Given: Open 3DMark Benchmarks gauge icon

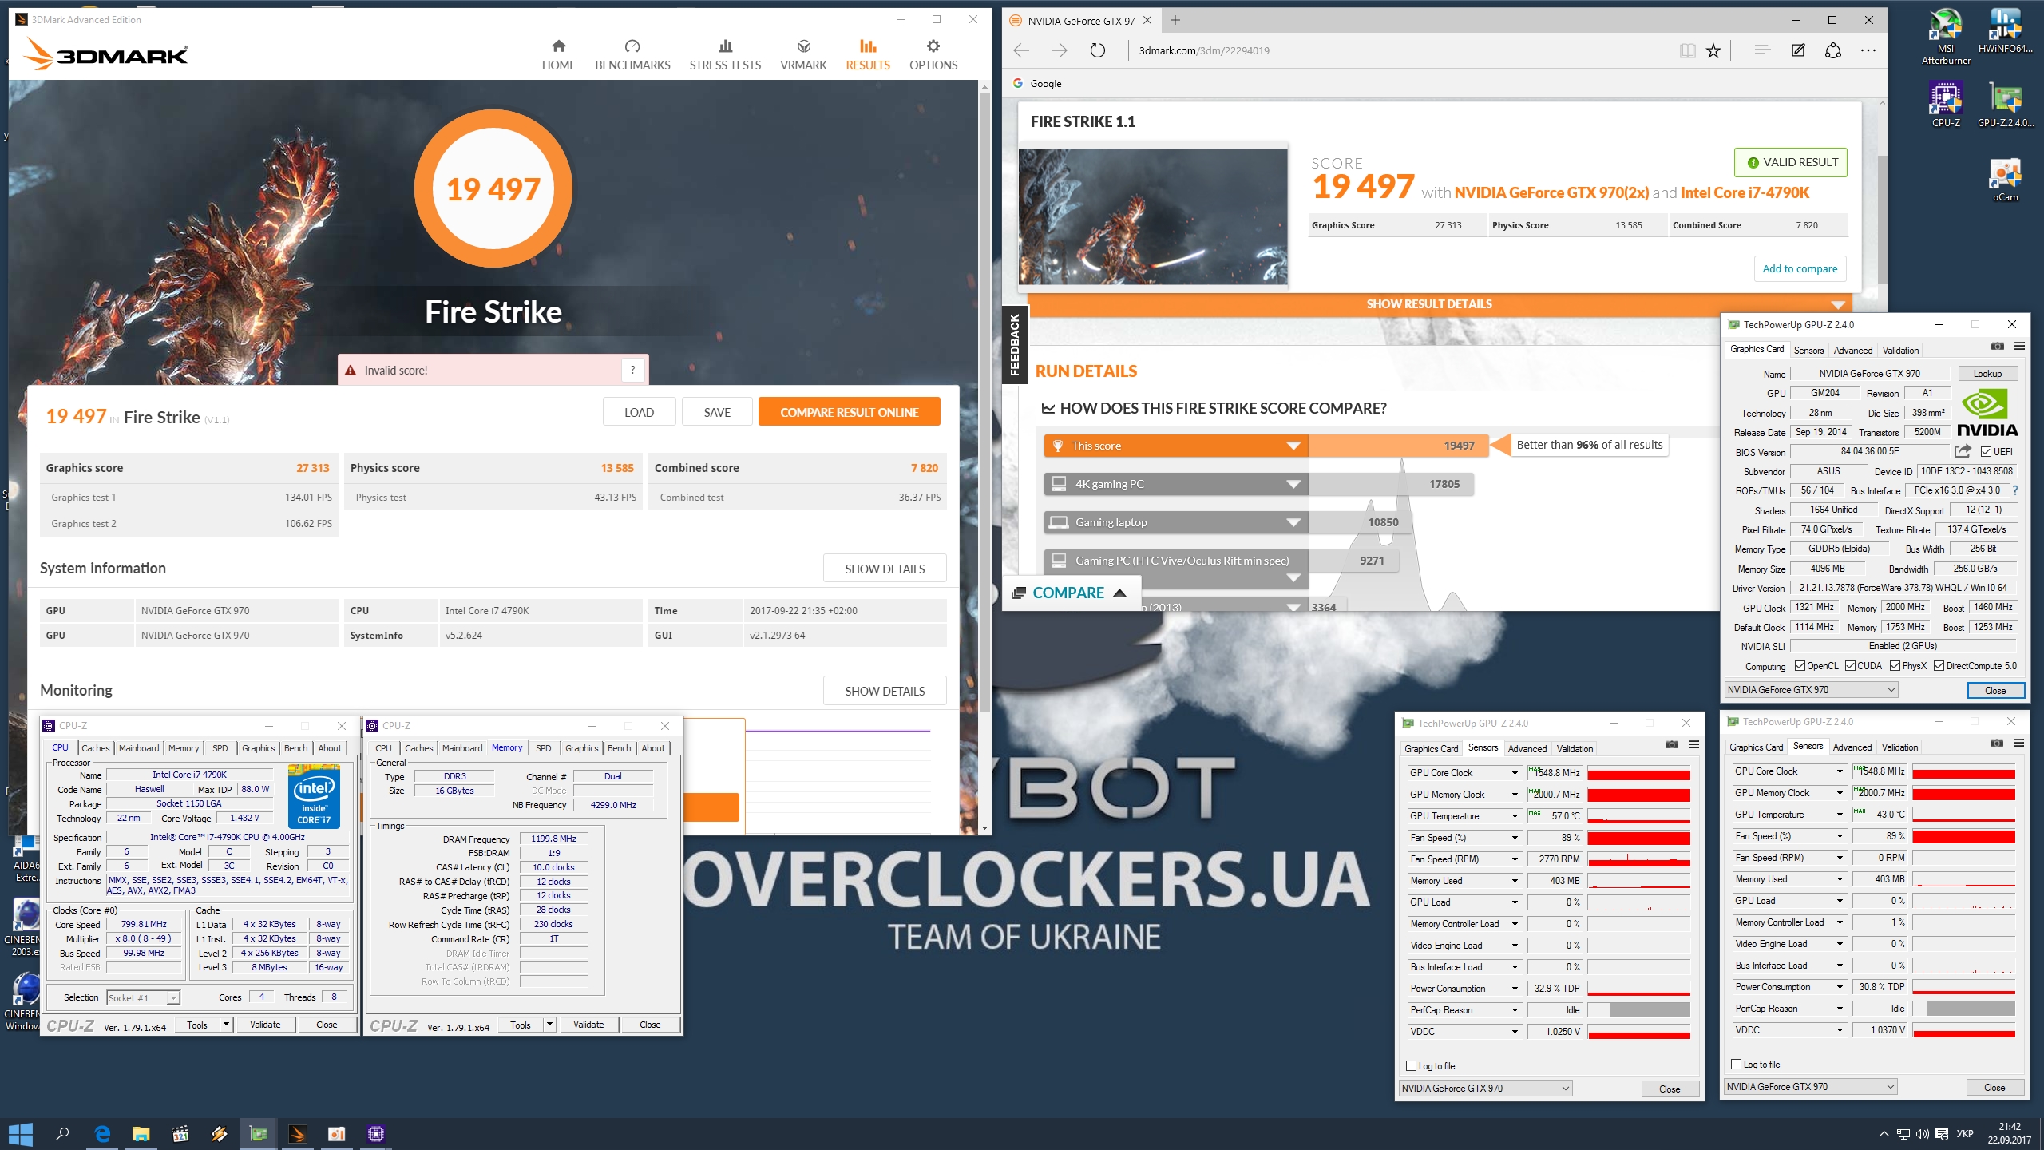Looking at the screenshot, I should point(632,46).
